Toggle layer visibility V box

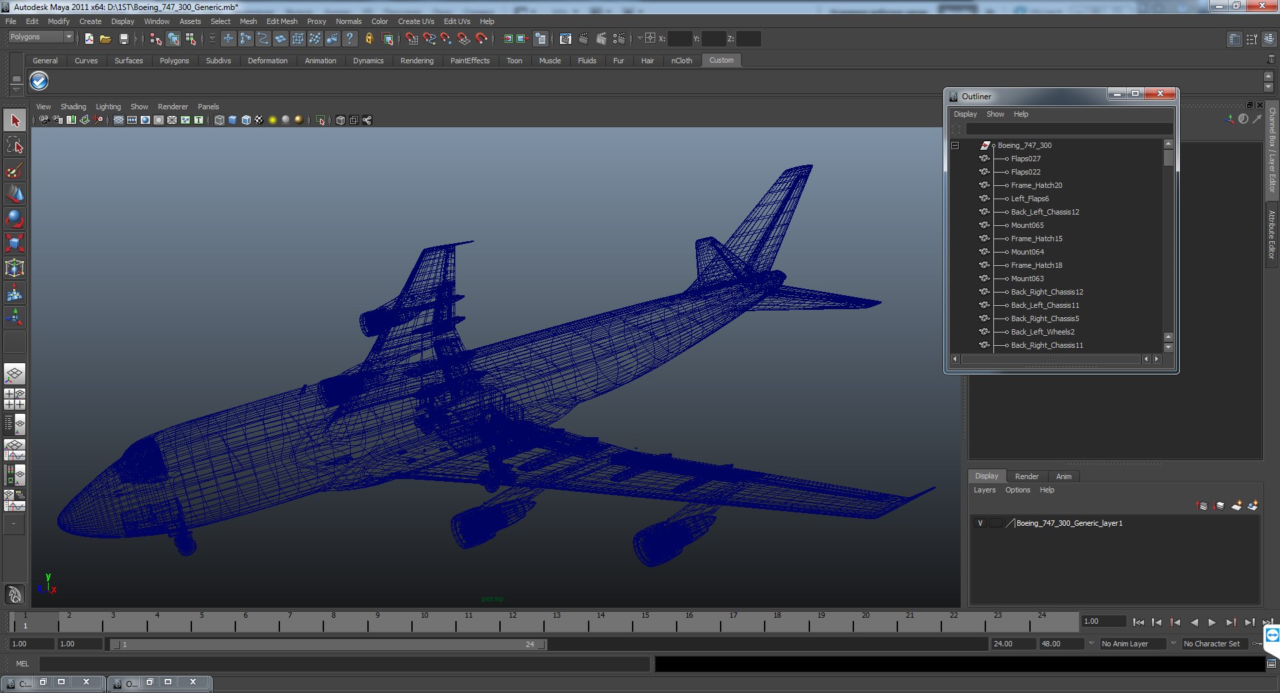(980, 523)
